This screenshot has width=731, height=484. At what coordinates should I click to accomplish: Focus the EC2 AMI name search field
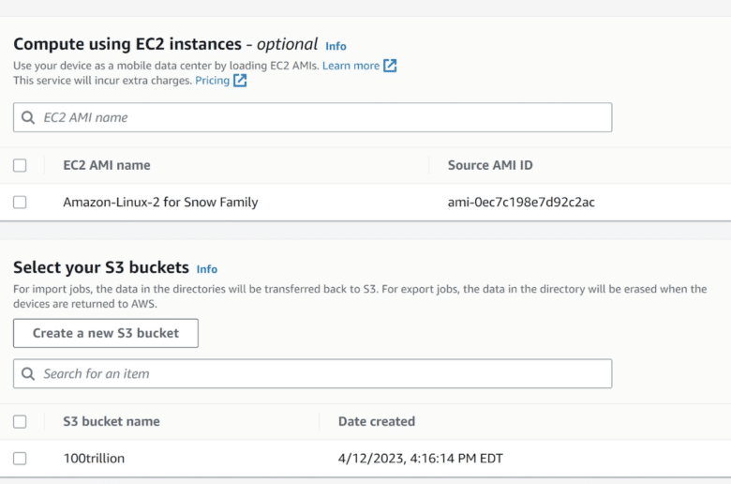pos(312,117)
